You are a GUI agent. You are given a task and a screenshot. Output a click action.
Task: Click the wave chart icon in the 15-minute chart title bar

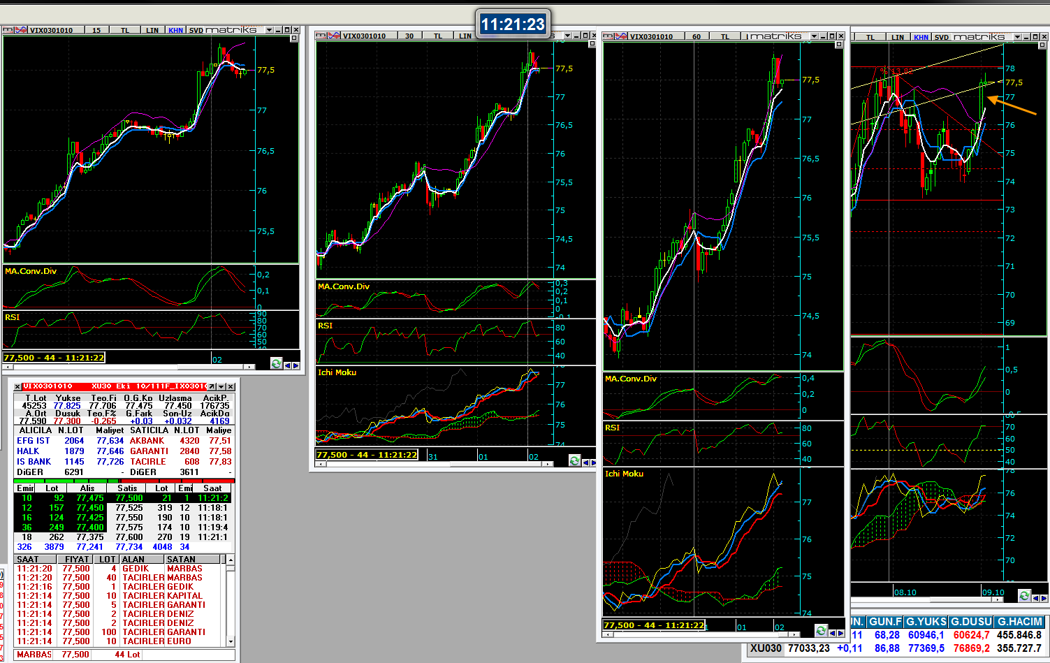pos(20,30)
